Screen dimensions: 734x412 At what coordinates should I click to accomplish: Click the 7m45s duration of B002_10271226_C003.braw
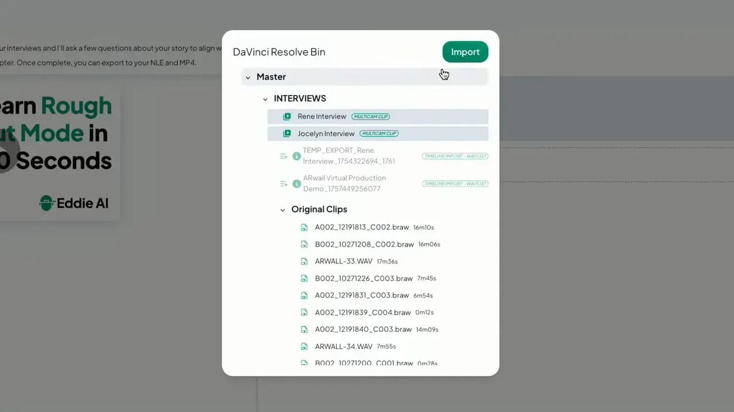coord(427,279)
